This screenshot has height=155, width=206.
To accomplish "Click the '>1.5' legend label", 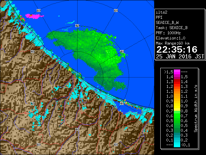I will [x=169, y=72].
